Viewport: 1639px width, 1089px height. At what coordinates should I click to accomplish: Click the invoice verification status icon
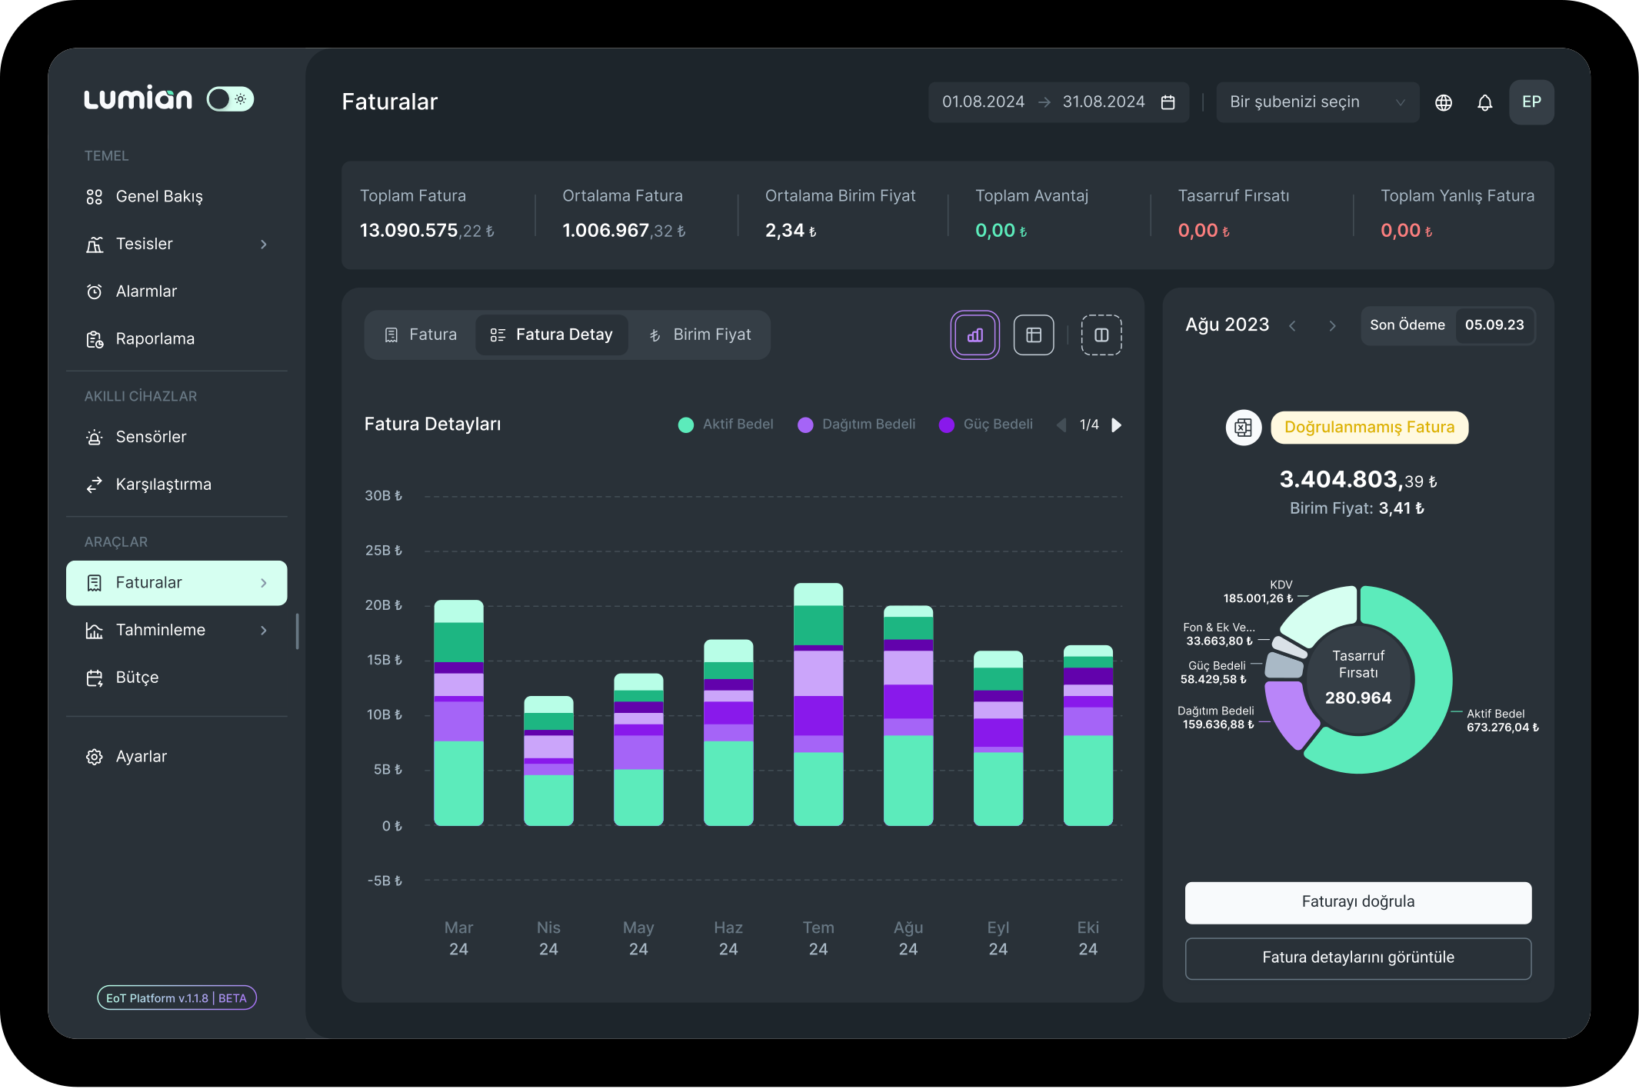(1243, 428)
